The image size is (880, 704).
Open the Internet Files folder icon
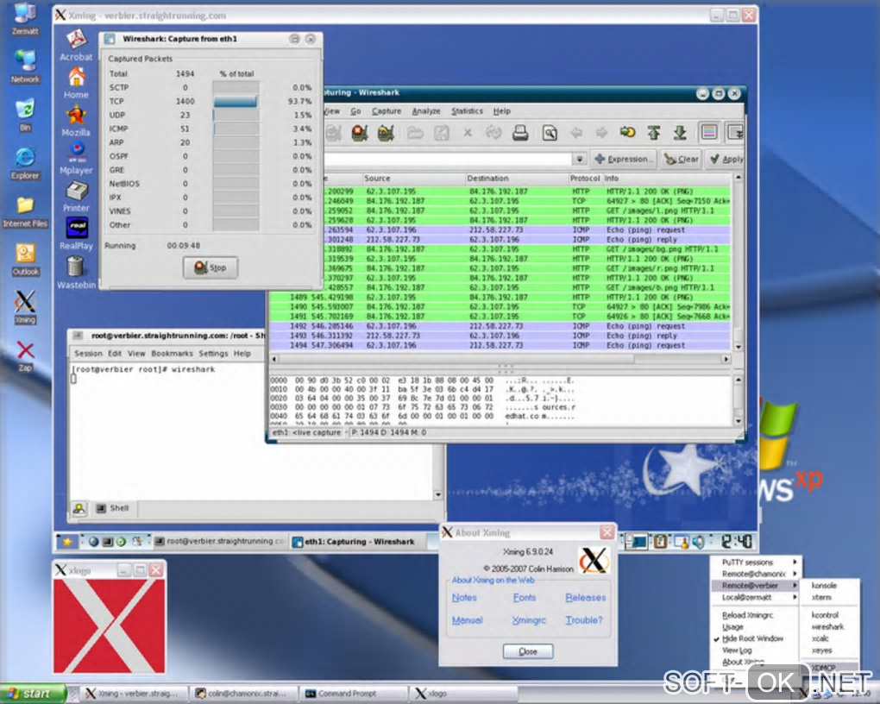click(25, 211)
